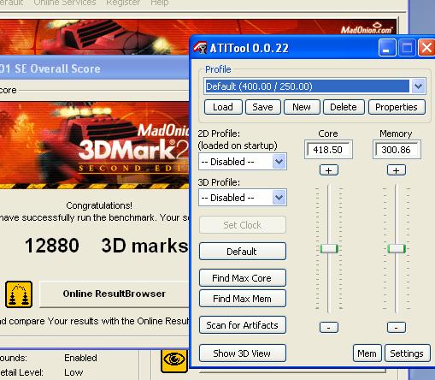Click the ATITool title bar app icon
Viewport: 435px width, 380px height.
click(x=200, y=48)
